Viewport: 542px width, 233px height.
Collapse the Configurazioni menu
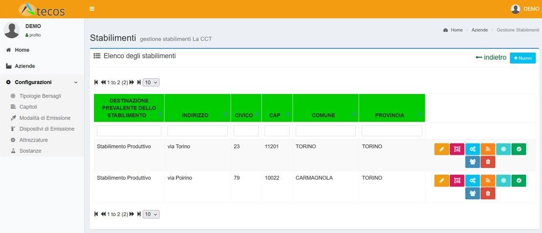click(42, 82)
